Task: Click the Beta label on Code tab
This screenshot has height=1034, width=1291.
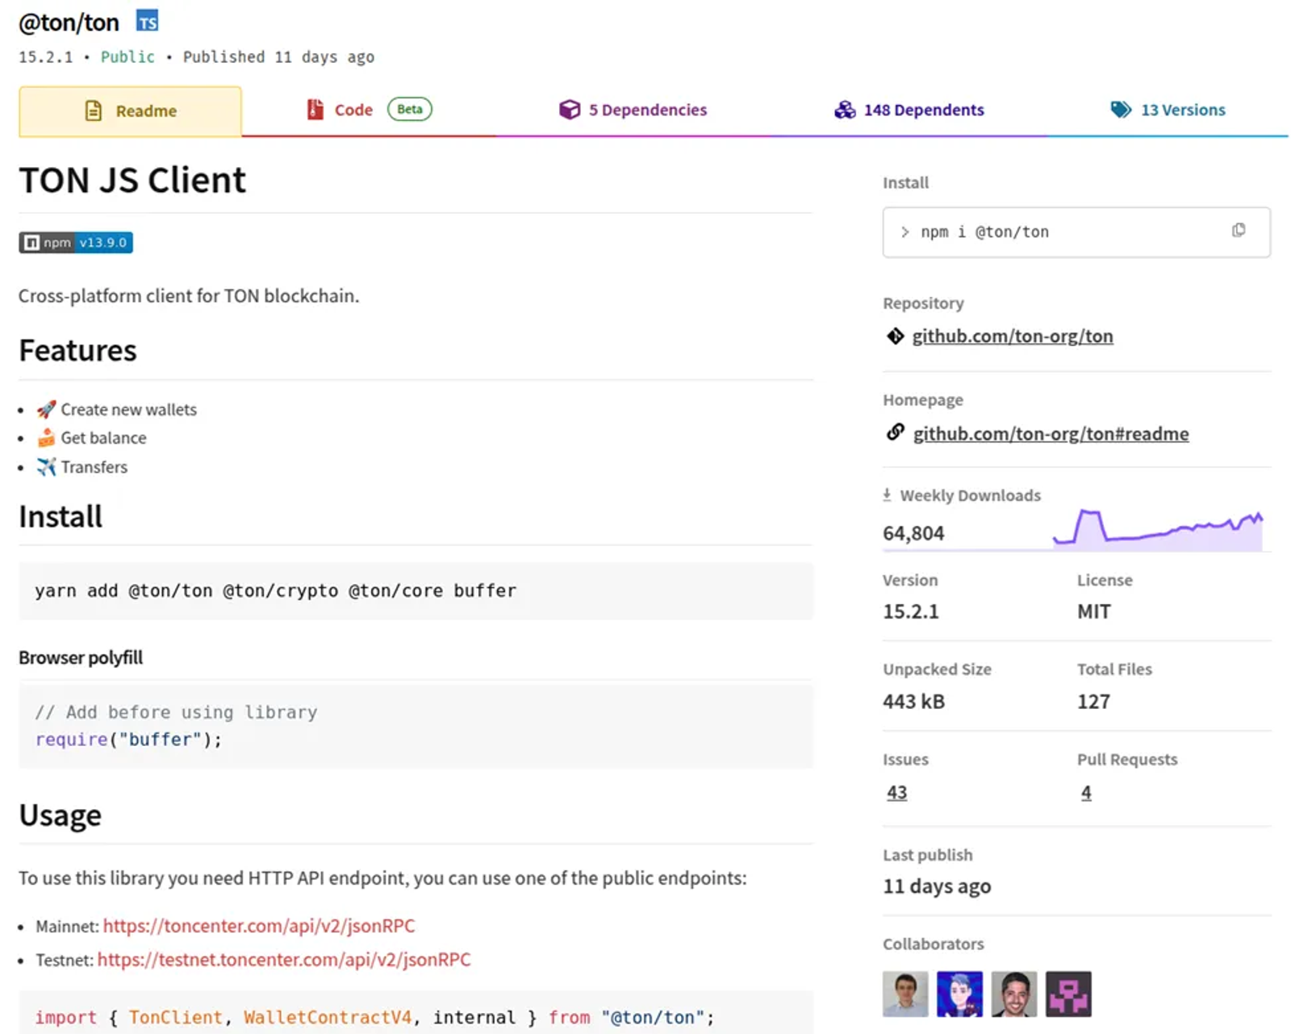Action: tap(410, 109)
